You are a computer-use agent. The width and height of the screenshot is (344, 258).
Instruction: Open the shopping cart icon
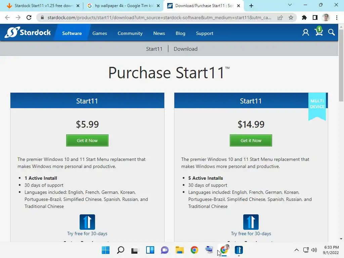coord(318,31)
